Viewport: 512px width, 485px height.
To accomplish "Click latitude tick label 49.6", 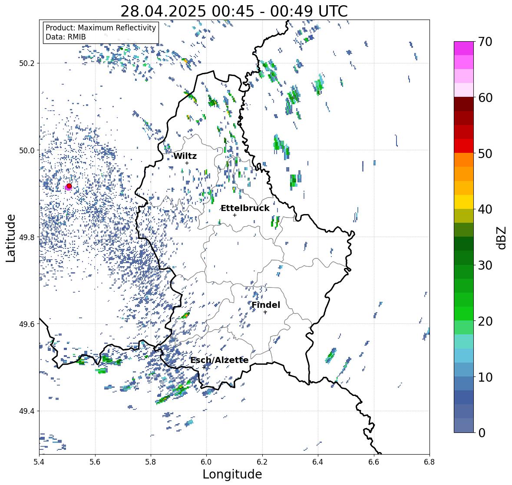I will point(27,324).
